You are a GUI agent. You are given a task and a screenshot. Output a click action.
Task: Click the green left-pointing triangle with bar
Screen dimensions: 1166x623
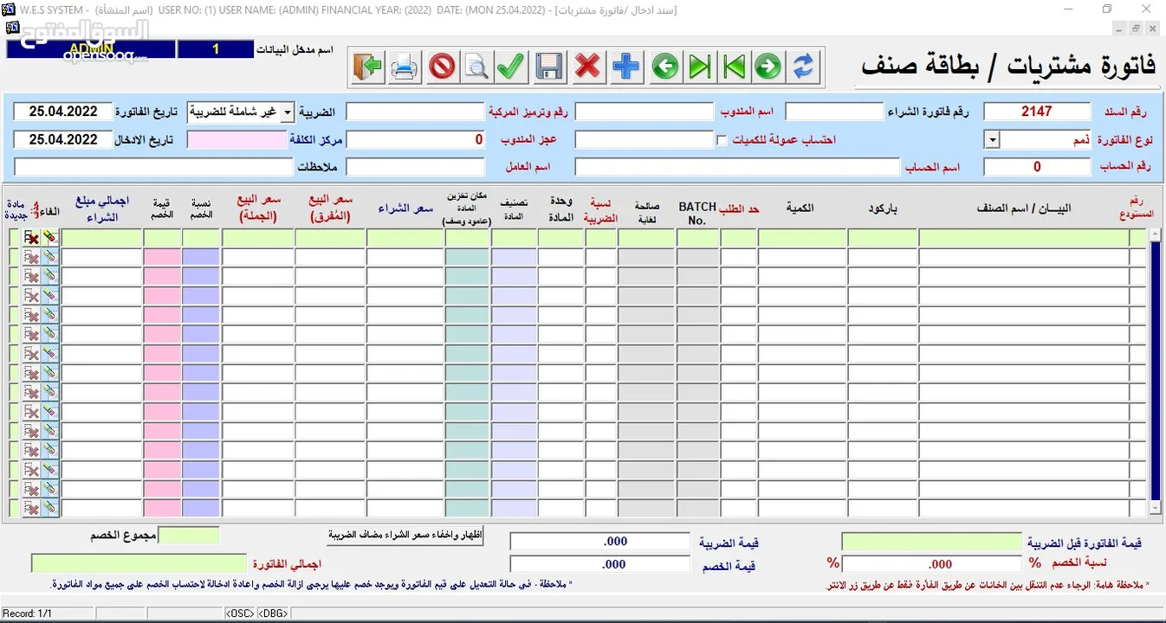[x=734, y=67]
